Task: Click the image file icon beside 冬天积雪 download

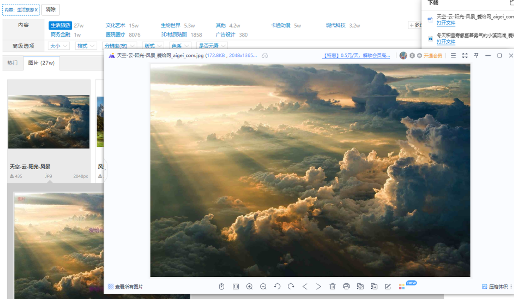Action: 431,38
